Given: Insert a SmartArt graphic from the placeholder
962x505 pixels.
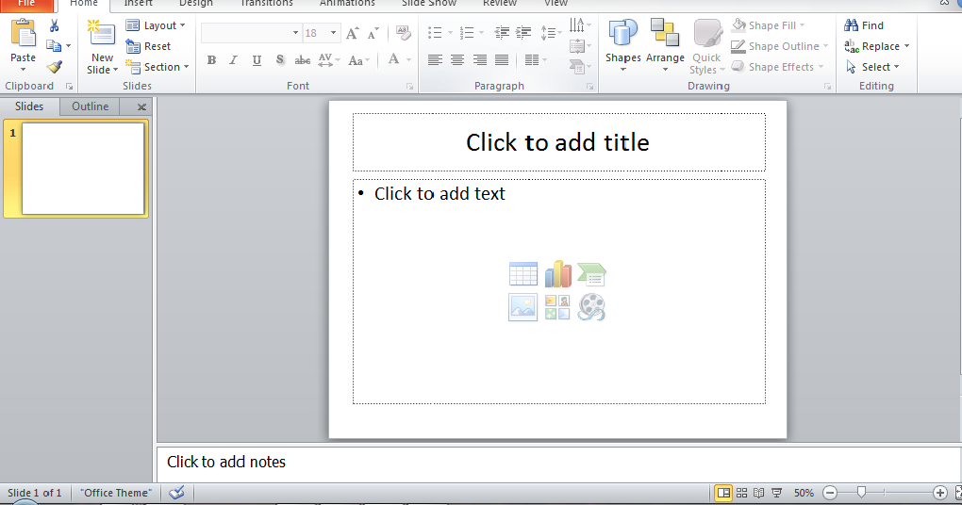Looking at the screenshot, I should tap(592, 274).
